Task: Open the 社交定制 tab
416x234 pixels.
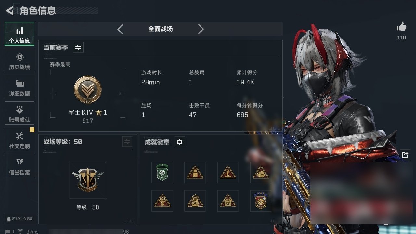Action: (x=19, y=140)
